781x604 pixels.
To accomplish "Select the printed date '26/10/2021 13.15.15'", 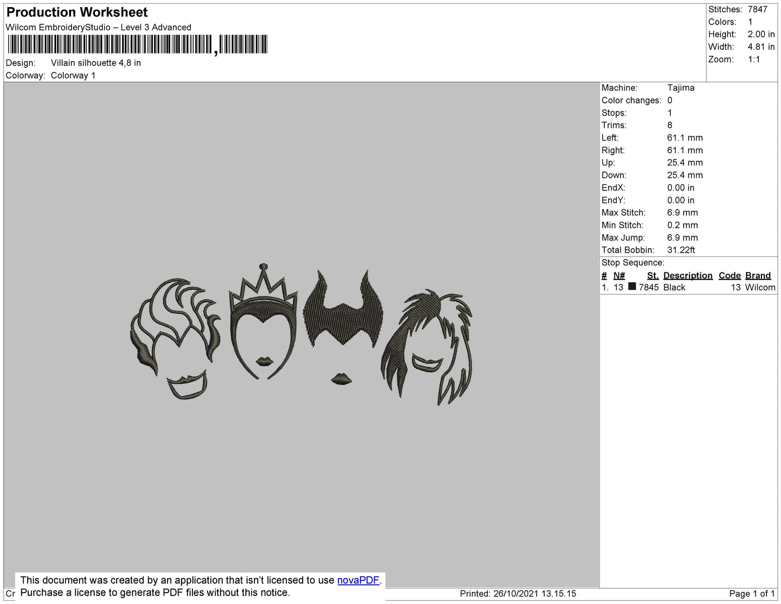I will [535, 594].
